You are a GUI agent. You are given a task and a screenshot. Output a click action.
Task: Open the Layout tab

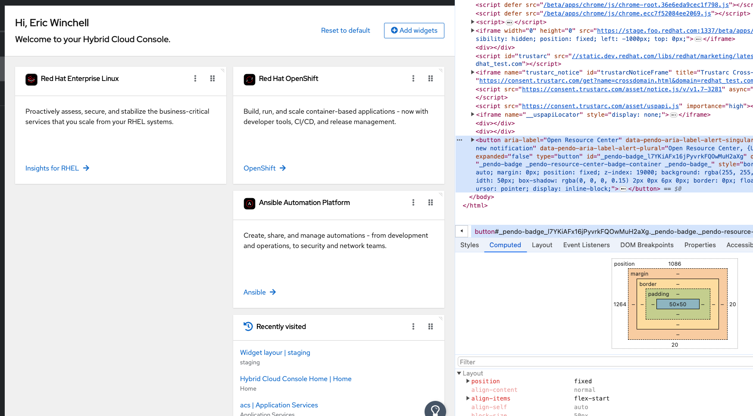pyautogui.click(x=542, y=245)
